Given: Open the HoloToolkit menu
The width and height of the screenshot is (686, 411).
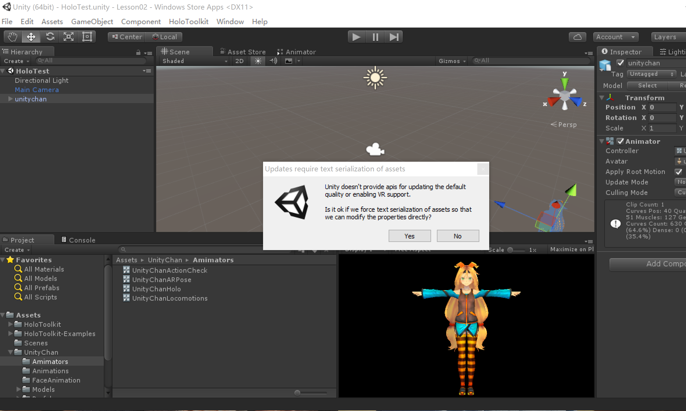Looking at the screenshot, I should tap(188, 21).
